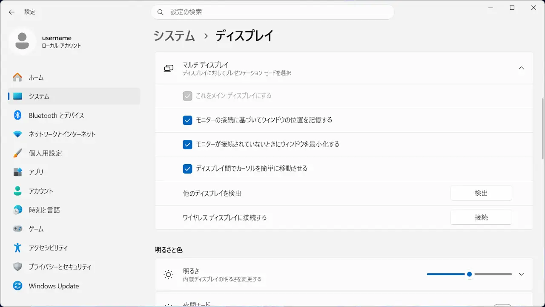Select the アプリ icon in sidebar
Image resolution: width=545 pixels, height=307 pixels.
coord(17,172)
